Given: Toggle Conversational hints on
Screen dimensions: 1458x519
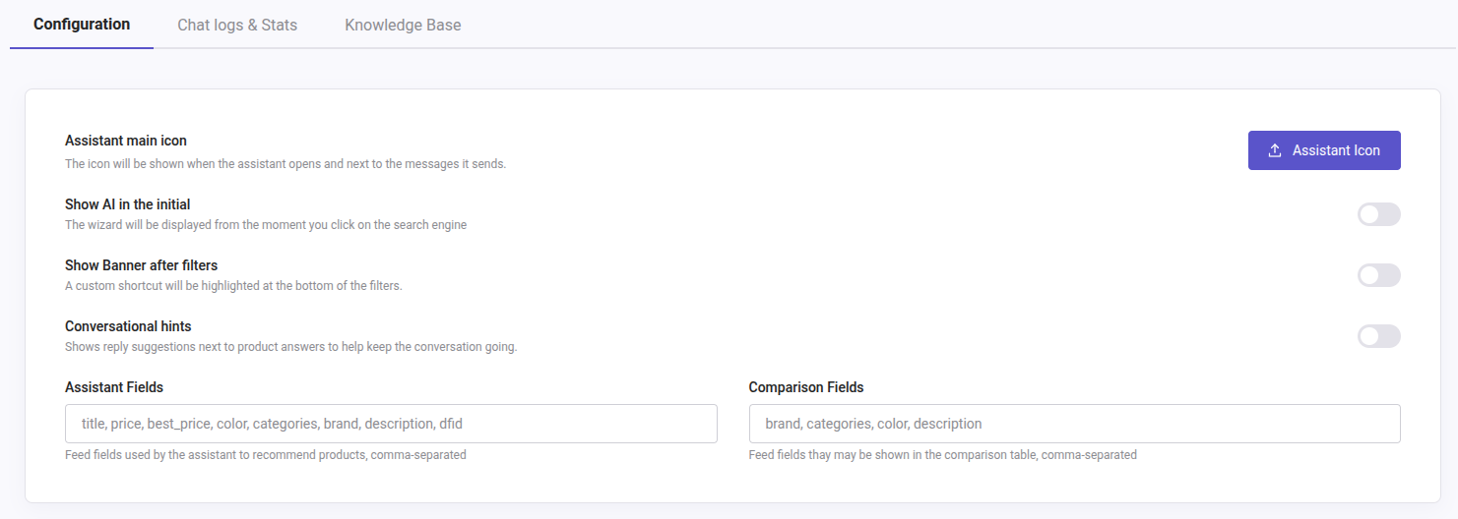Looking at the screenshot, I should [x=1378, y=336].
